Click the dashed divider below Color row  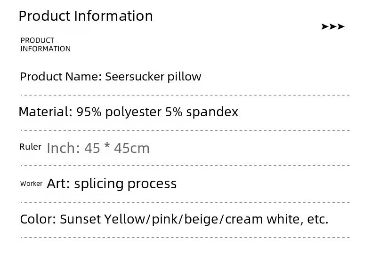pyautogui.click(x=185, y=237)
